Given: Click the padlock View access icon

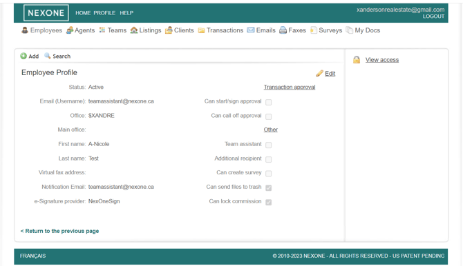Looking at the screenshot, I should [x=357, y=60].
